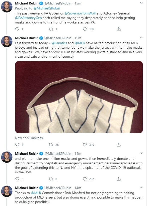Share the first tweet about frontline workers
This screenshot has width=148, height=206.
(119, 29)
